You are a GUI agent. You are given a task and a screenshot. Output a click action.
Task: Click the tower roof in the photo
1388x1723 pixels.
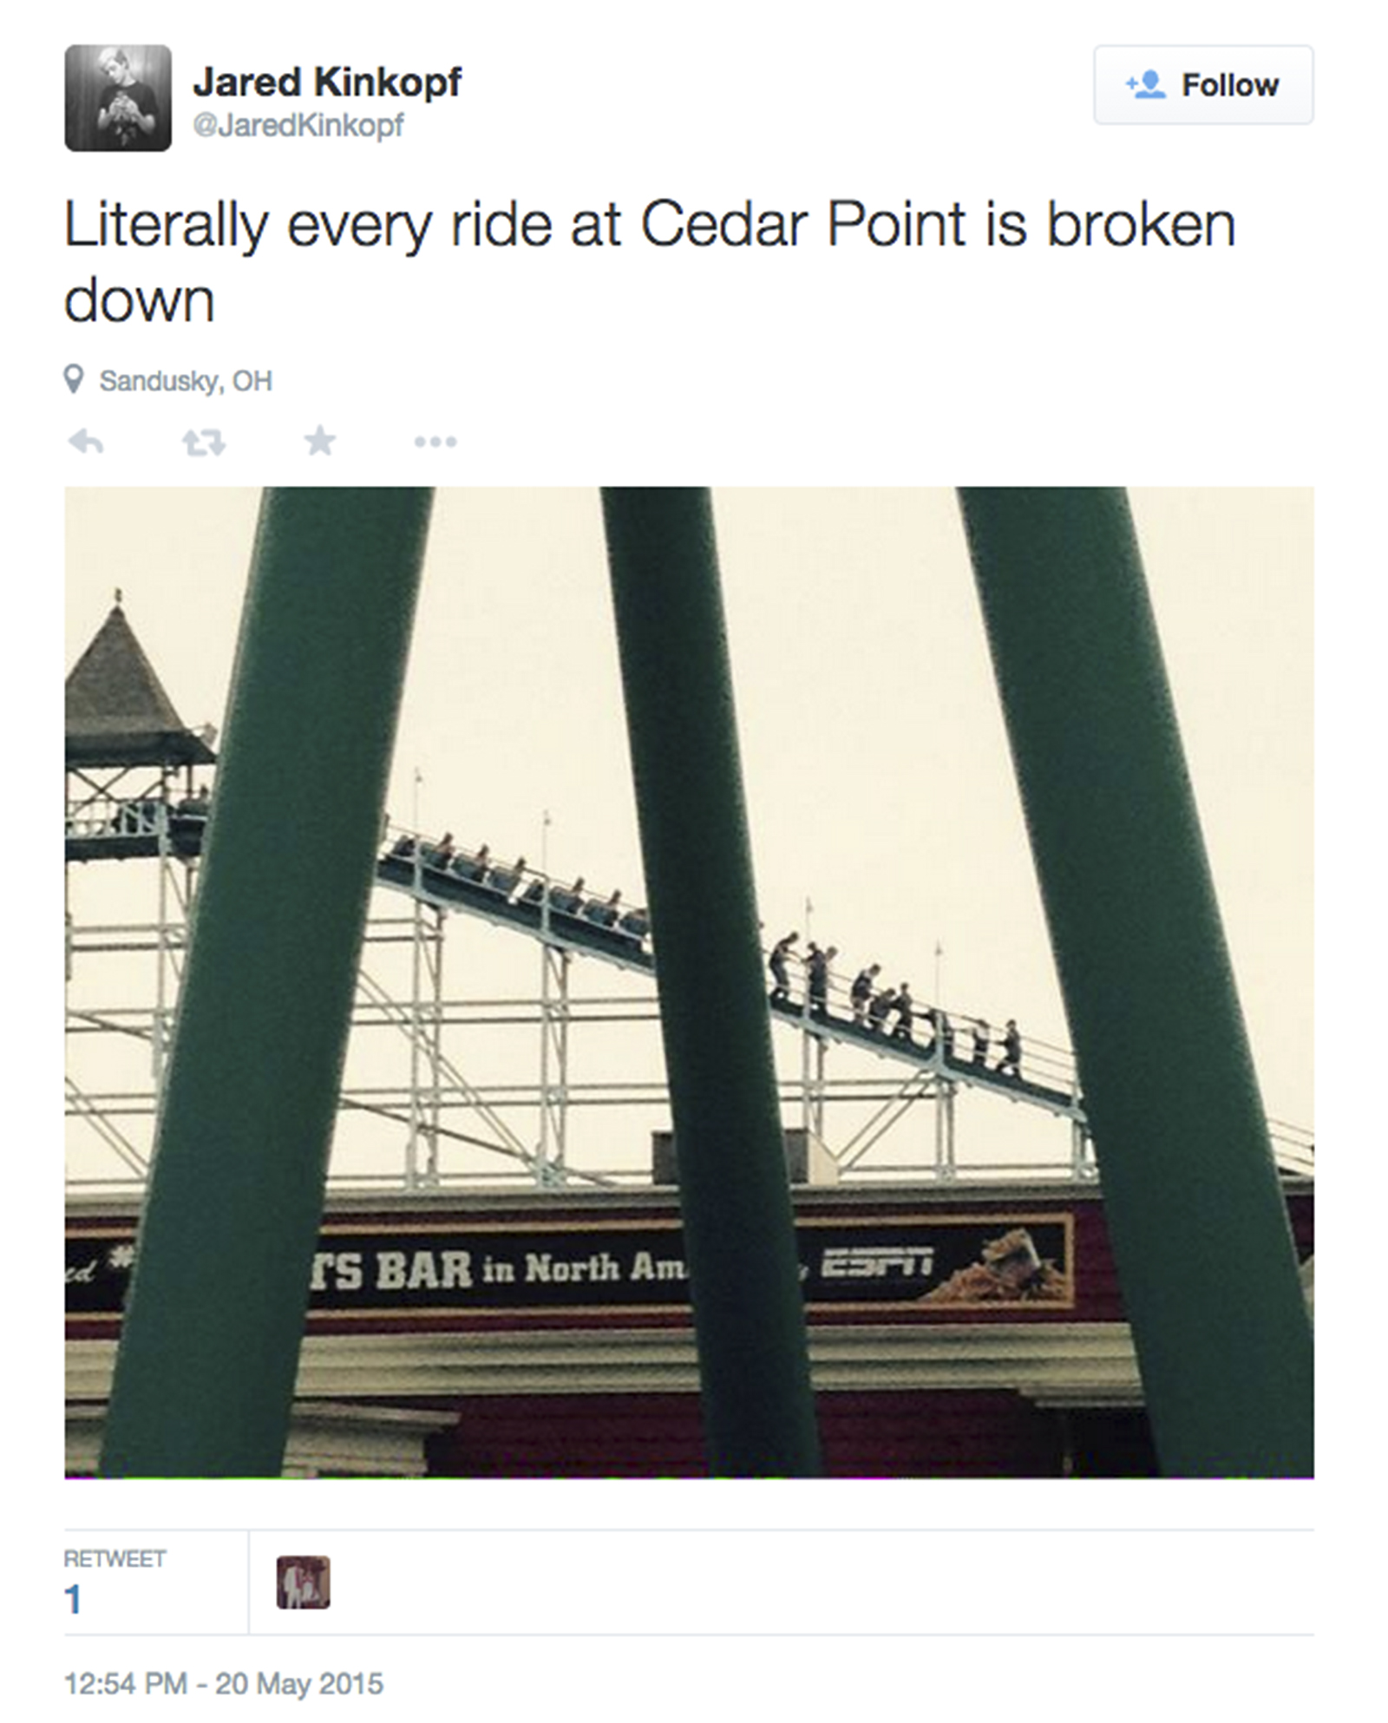click(121, 677)
